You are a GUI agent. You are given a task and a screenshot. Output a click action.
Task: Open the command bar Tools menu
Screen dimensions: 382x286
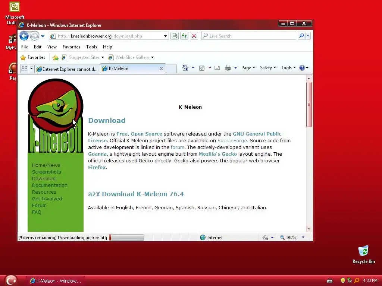(288, 68)
